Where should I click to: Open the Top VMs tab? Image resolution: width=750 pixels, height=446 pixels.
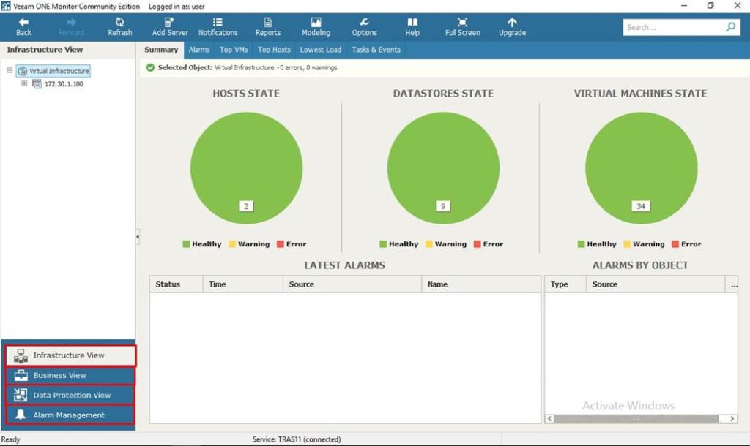click(x=234, y=50)
